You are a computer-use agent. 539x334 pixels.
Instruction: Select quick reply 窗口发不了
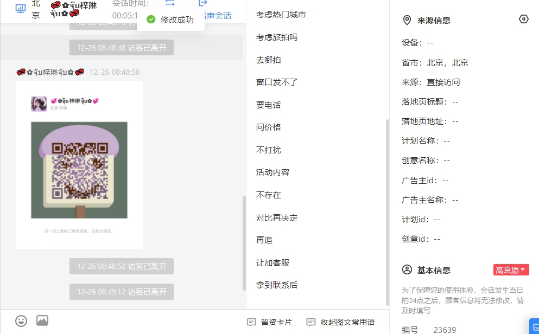277,82
